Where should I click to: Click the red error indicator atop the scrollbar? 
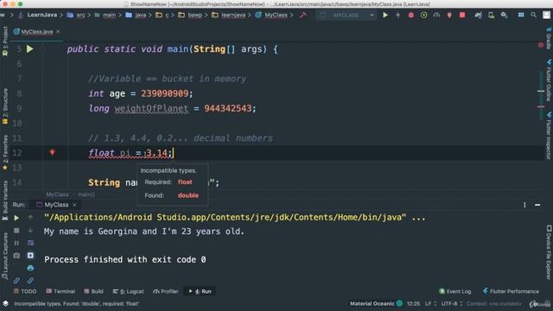pos(541,45)
